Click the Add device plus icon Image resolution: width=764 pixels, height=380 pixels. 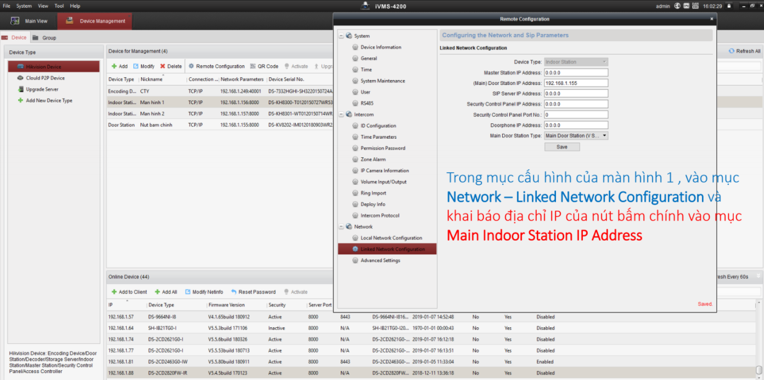(x=114, y=66)
